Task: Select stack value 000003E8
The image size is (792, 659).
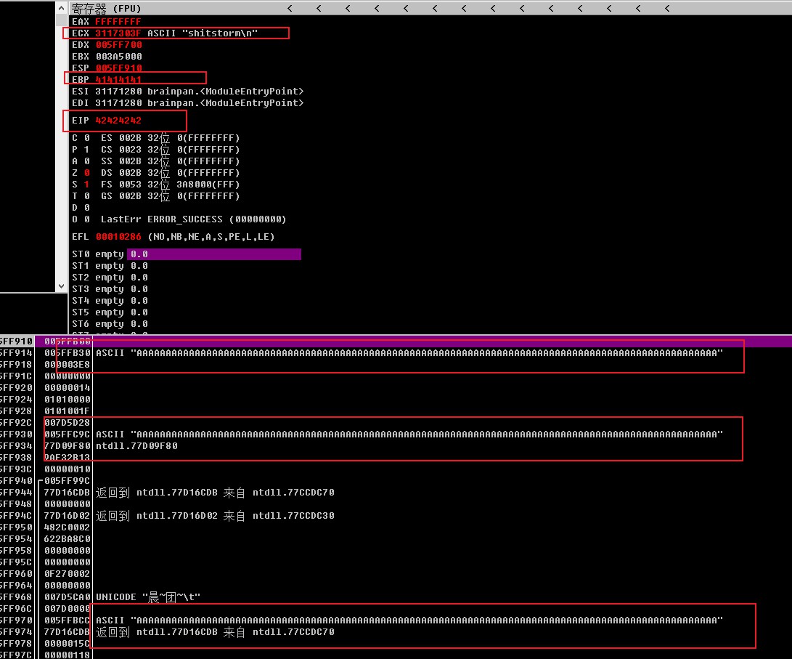Action: coord(68,365)
